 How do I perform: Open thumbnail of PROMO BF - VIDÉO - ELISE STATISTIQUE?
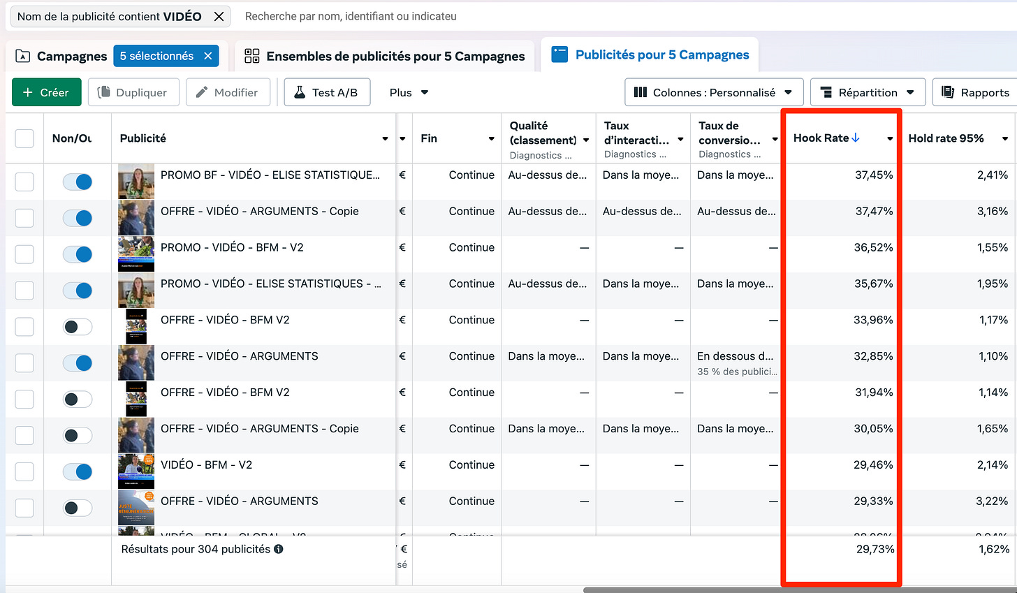pyautogui.click(x=136, y=182)
